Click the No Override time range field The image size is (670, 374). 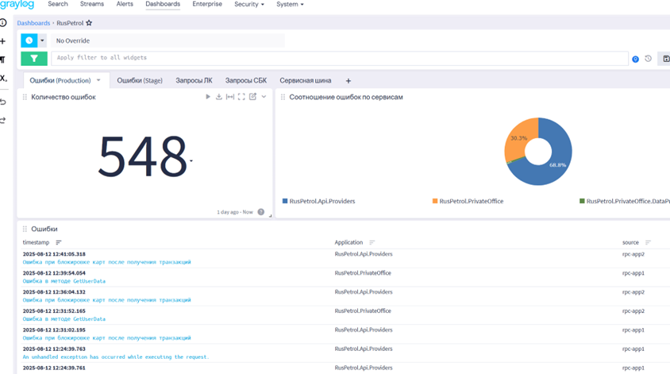pyautogui.click(x=168, y=40)
